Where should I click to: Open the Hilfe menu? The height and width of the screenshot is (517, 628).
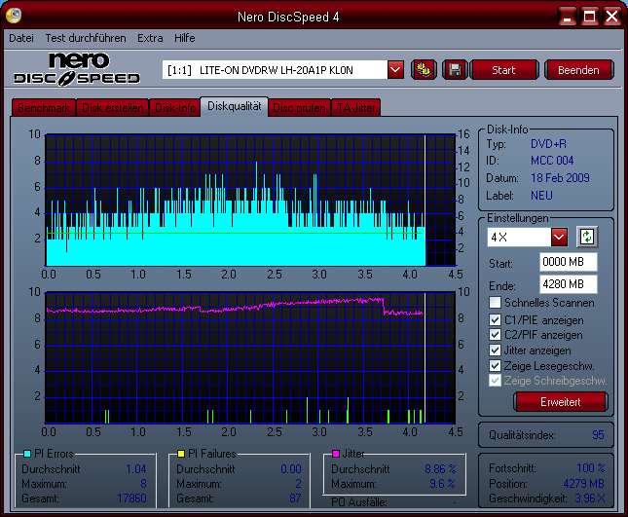pos(185,38)
